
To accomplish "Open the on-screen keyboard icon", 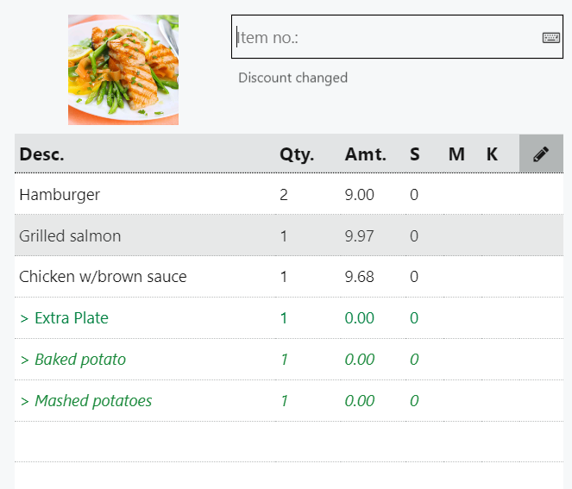I will pyautogui.click(x=550, y=37).
